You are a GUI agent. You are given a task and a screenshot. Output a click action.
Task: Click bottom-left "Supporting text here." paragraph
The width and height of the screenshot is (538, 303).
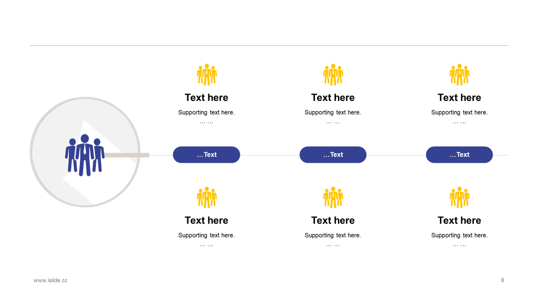[x=206, y=235]
